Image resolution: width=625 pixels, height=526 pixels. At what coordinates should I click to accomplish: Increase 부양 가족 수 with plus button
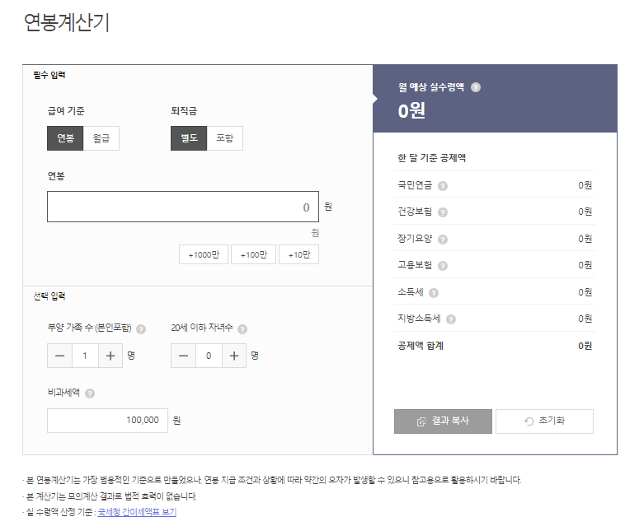[110, 356]
